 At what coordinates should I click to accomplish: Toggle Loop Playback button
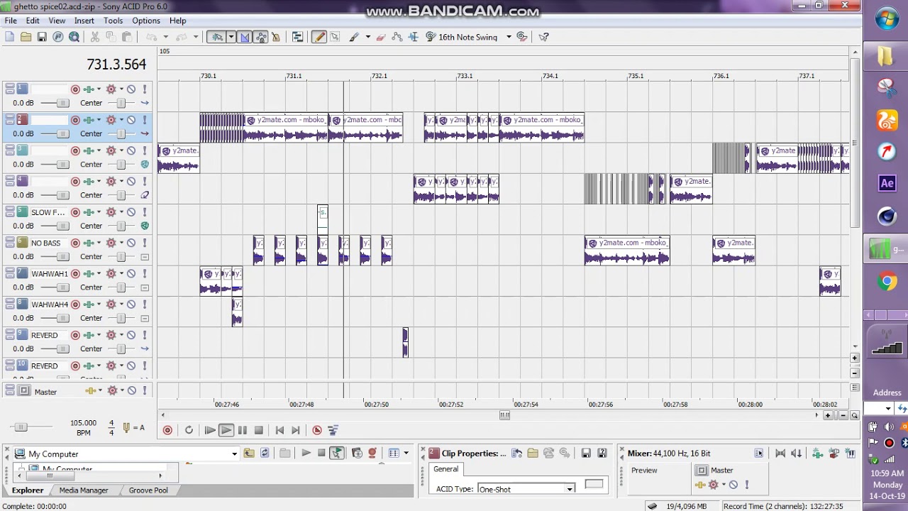pyautogui.click(x=189, y=430)
